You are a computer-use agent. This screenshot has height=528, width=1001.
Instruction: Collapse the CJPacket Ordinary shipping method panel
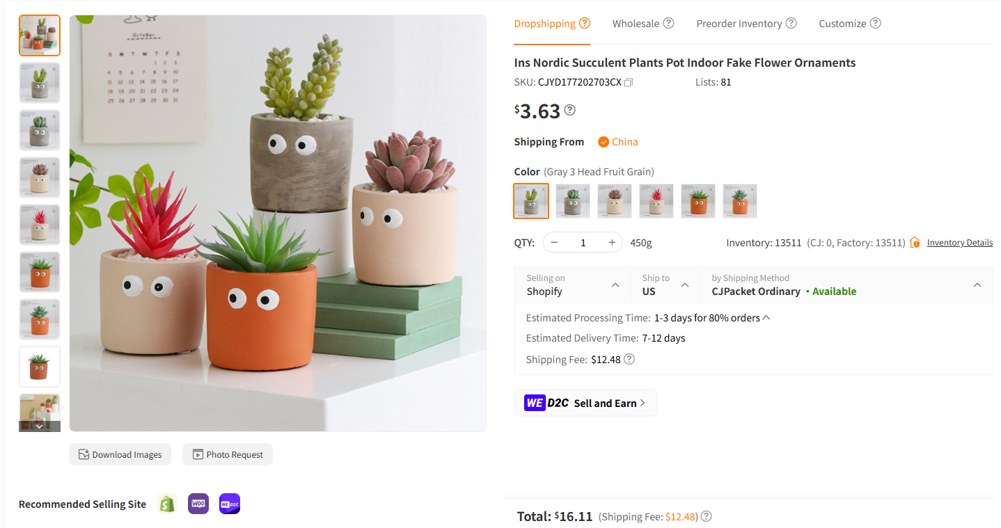[977, 285]
